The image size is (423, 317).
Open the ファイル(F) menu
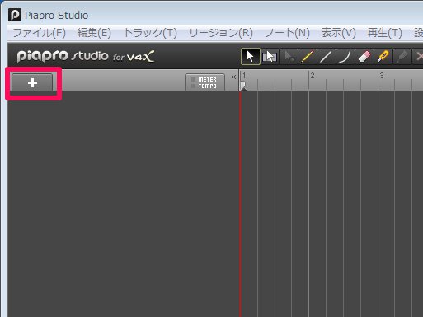click(x=40, y=33)
